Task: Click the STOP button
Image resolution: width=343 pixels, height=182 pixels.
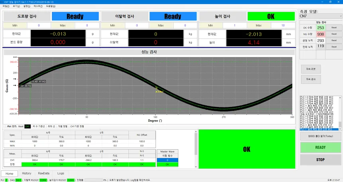Action: coord(320,160)
